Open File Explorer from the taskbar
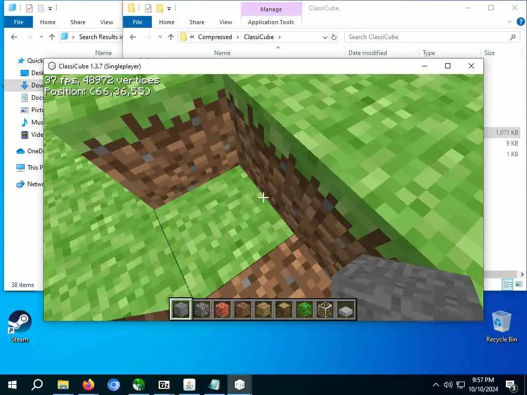The height and width of the screenshot is (395, 527). 63,385
